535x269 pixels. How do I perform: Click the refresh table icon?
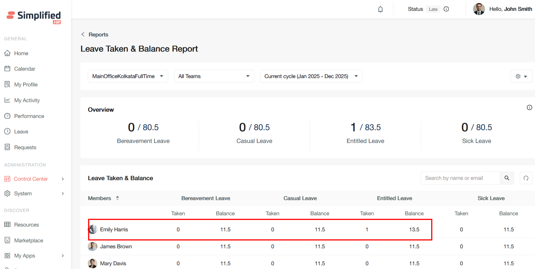coord(526,178)
